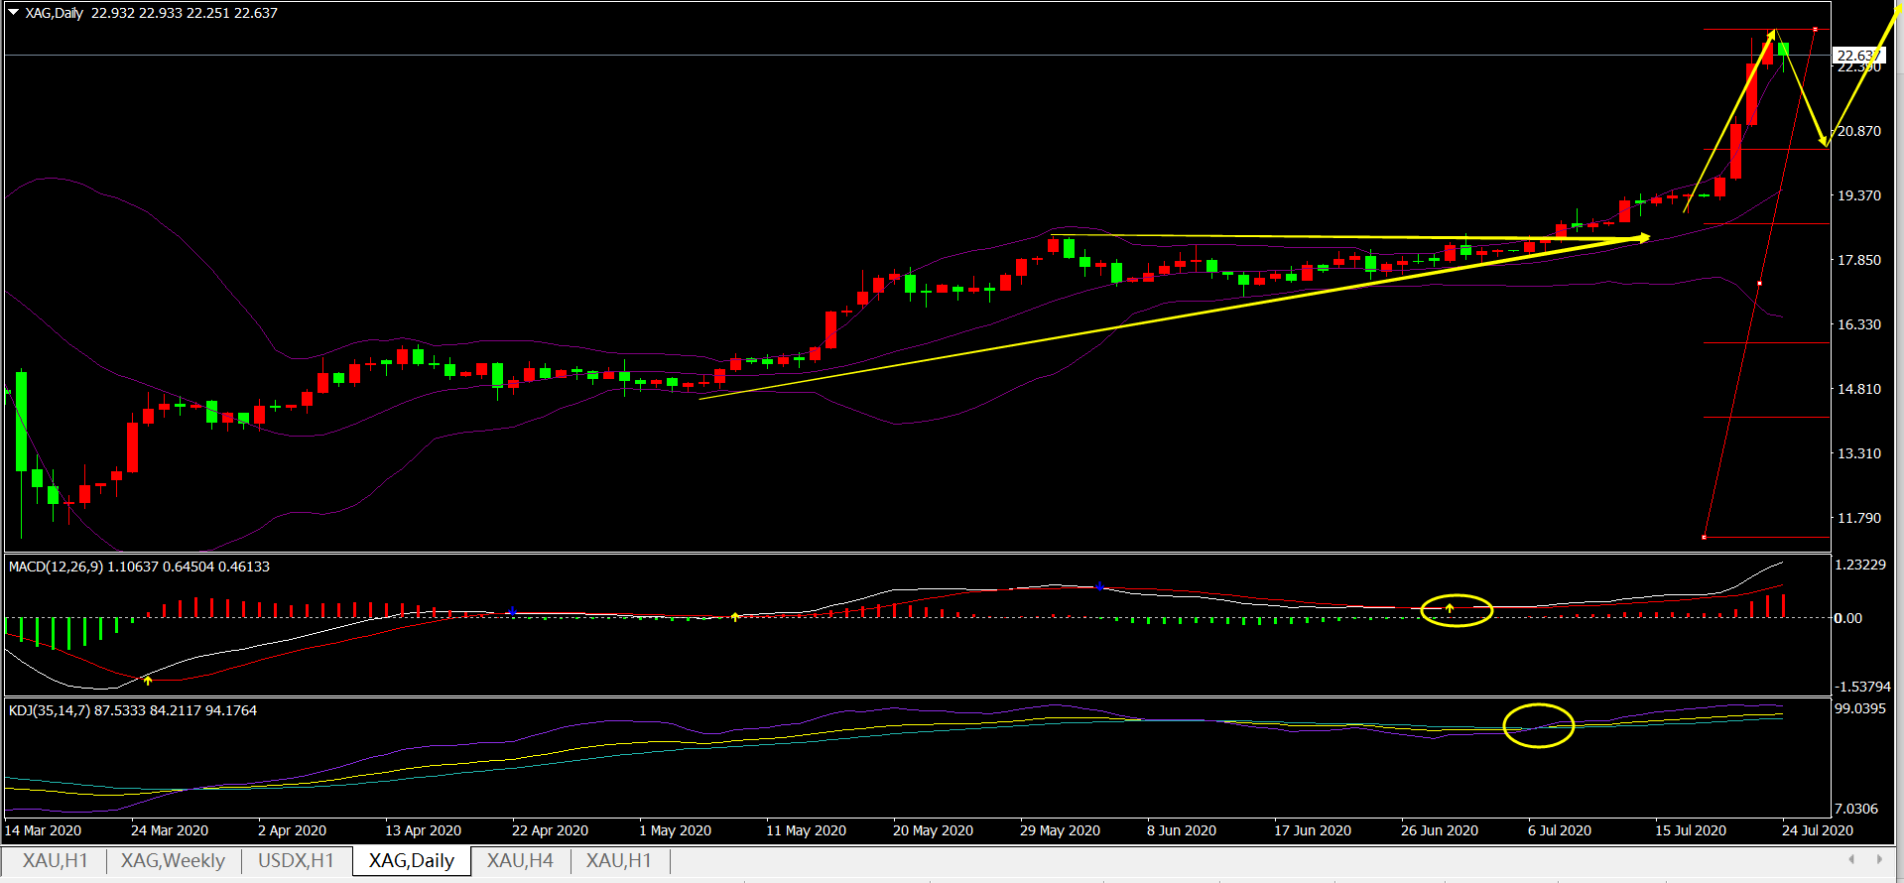Screen dimensions: 1904x883
Task: Activate the XAG,Daily tab
Action: click(411, 860)
